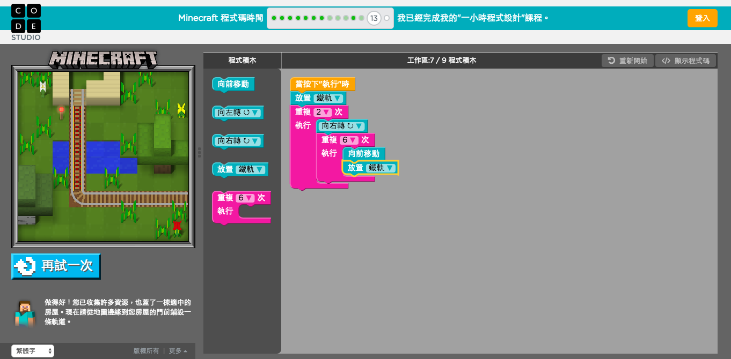The image size is (731, 359).
Task: Click the Minecraft game map canvas
Action: [103, 156]
